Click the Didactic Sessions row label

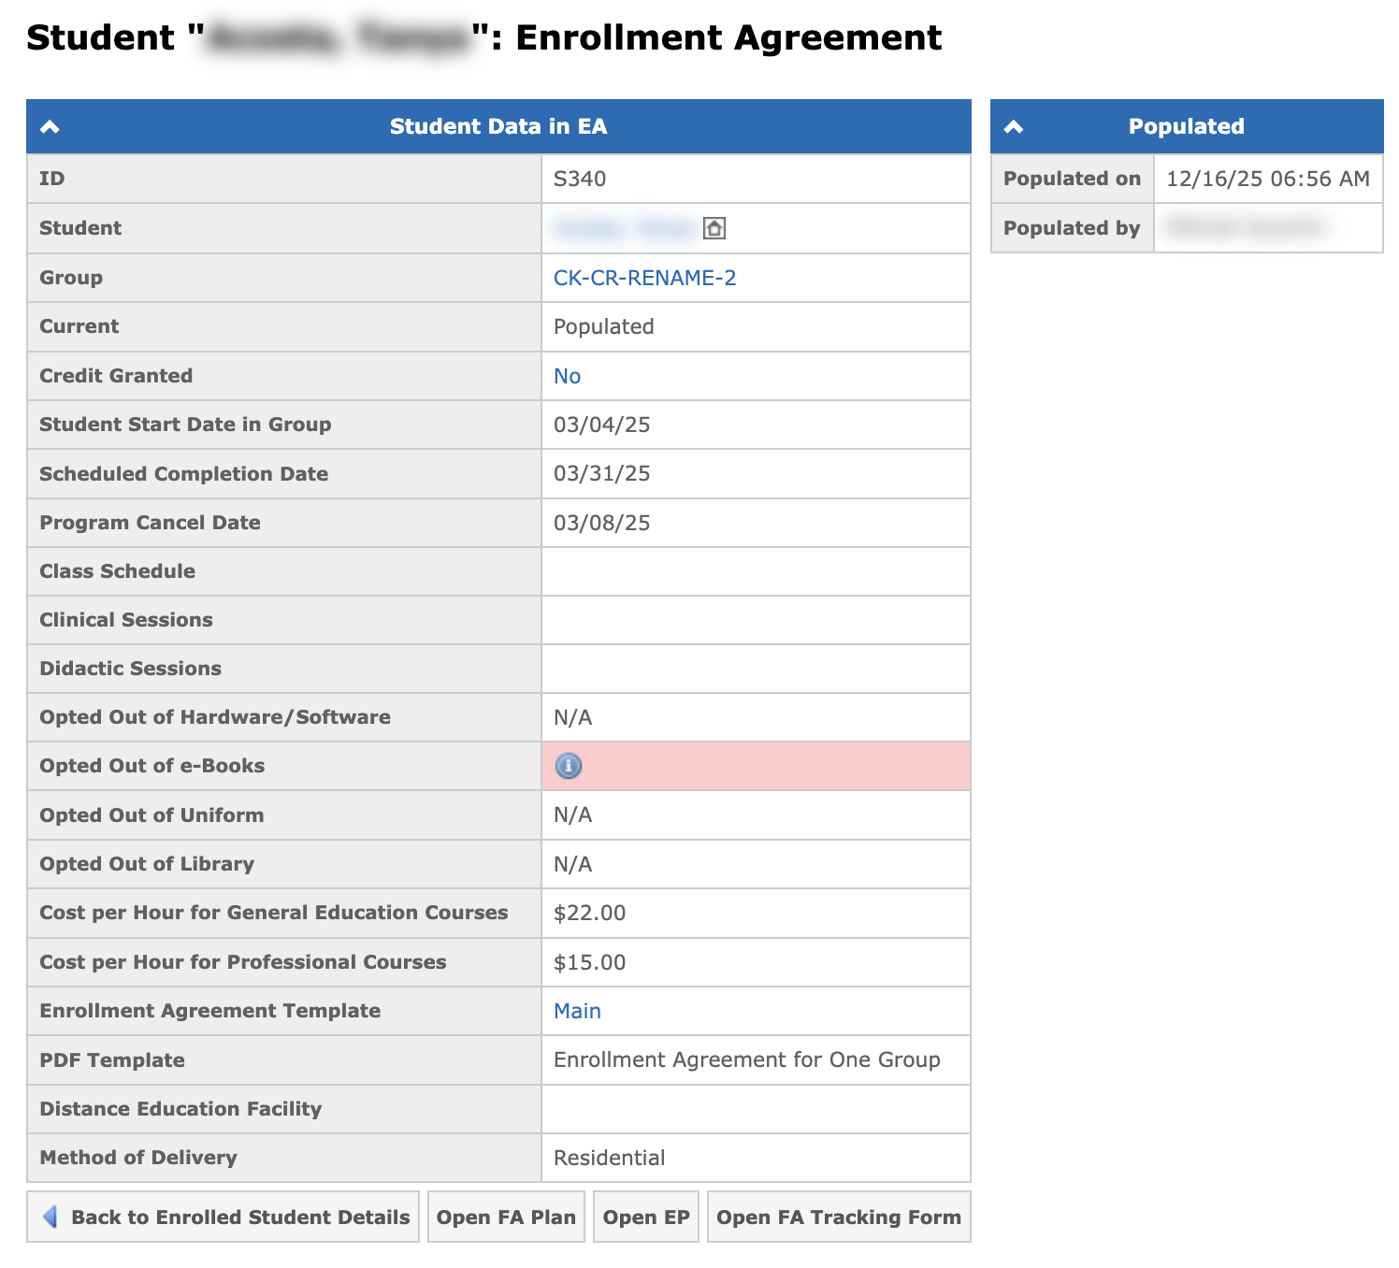coord(130,669)
